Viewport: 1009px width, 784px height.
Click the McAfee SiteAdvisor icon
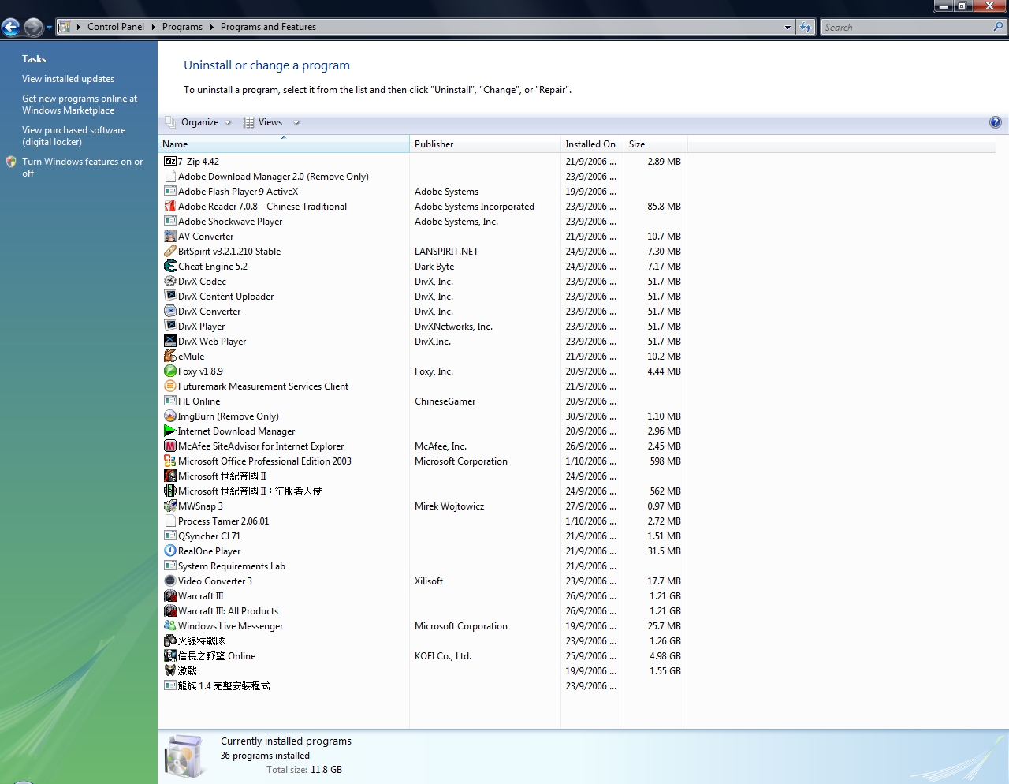pos(169,446)
